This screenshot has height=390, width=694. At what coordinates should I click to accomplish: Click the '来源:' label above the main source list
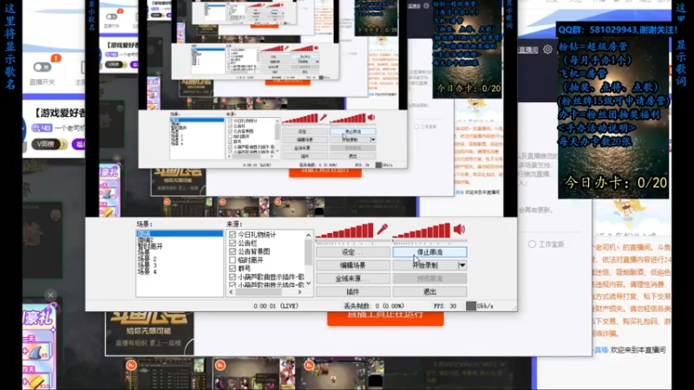coord(234,224)
